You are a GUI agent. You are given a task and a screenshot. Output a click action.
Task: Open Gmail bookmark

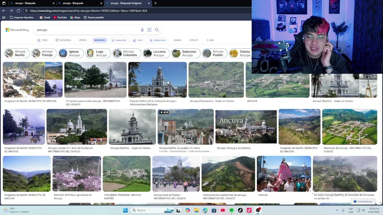(x=45, y=18)
